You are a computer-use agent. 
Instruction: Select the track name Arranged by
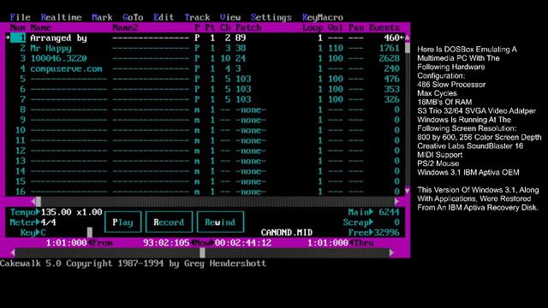pyautogui.click(x=59, y=38)
